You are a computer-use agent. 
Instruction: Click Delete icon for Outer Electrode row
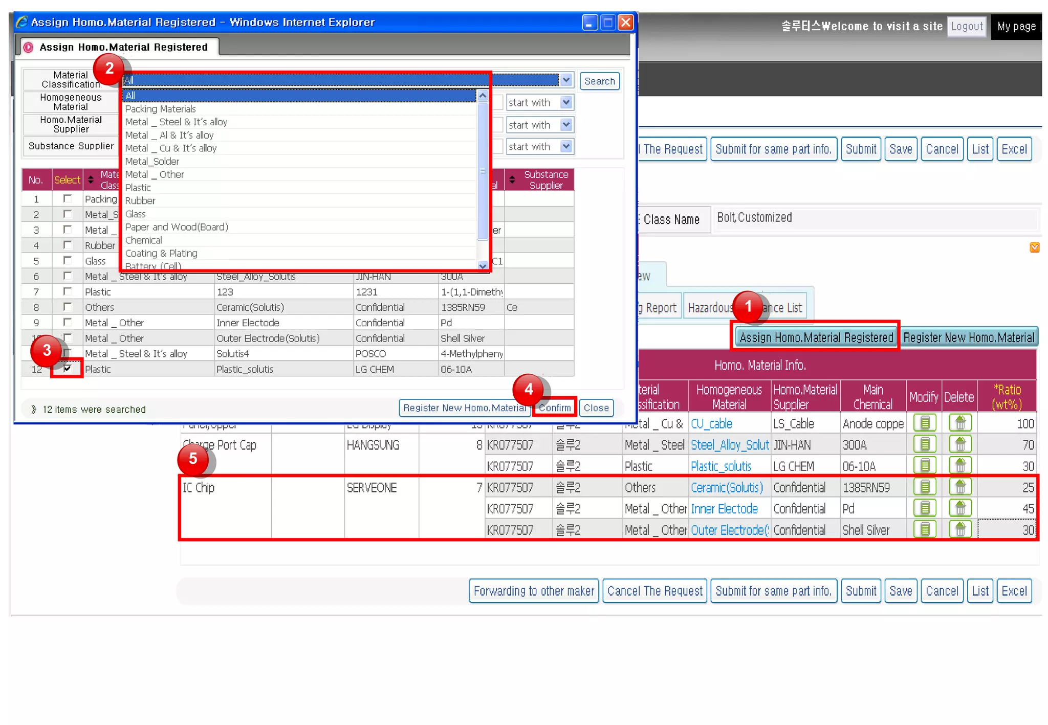coord(959,530)
